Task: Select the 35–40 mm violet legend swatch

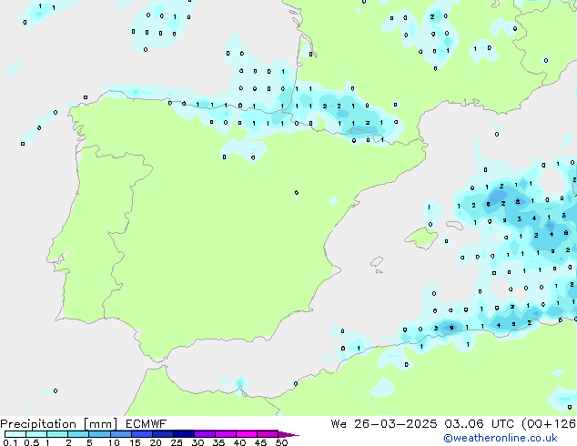Action: tap(225, 434)
